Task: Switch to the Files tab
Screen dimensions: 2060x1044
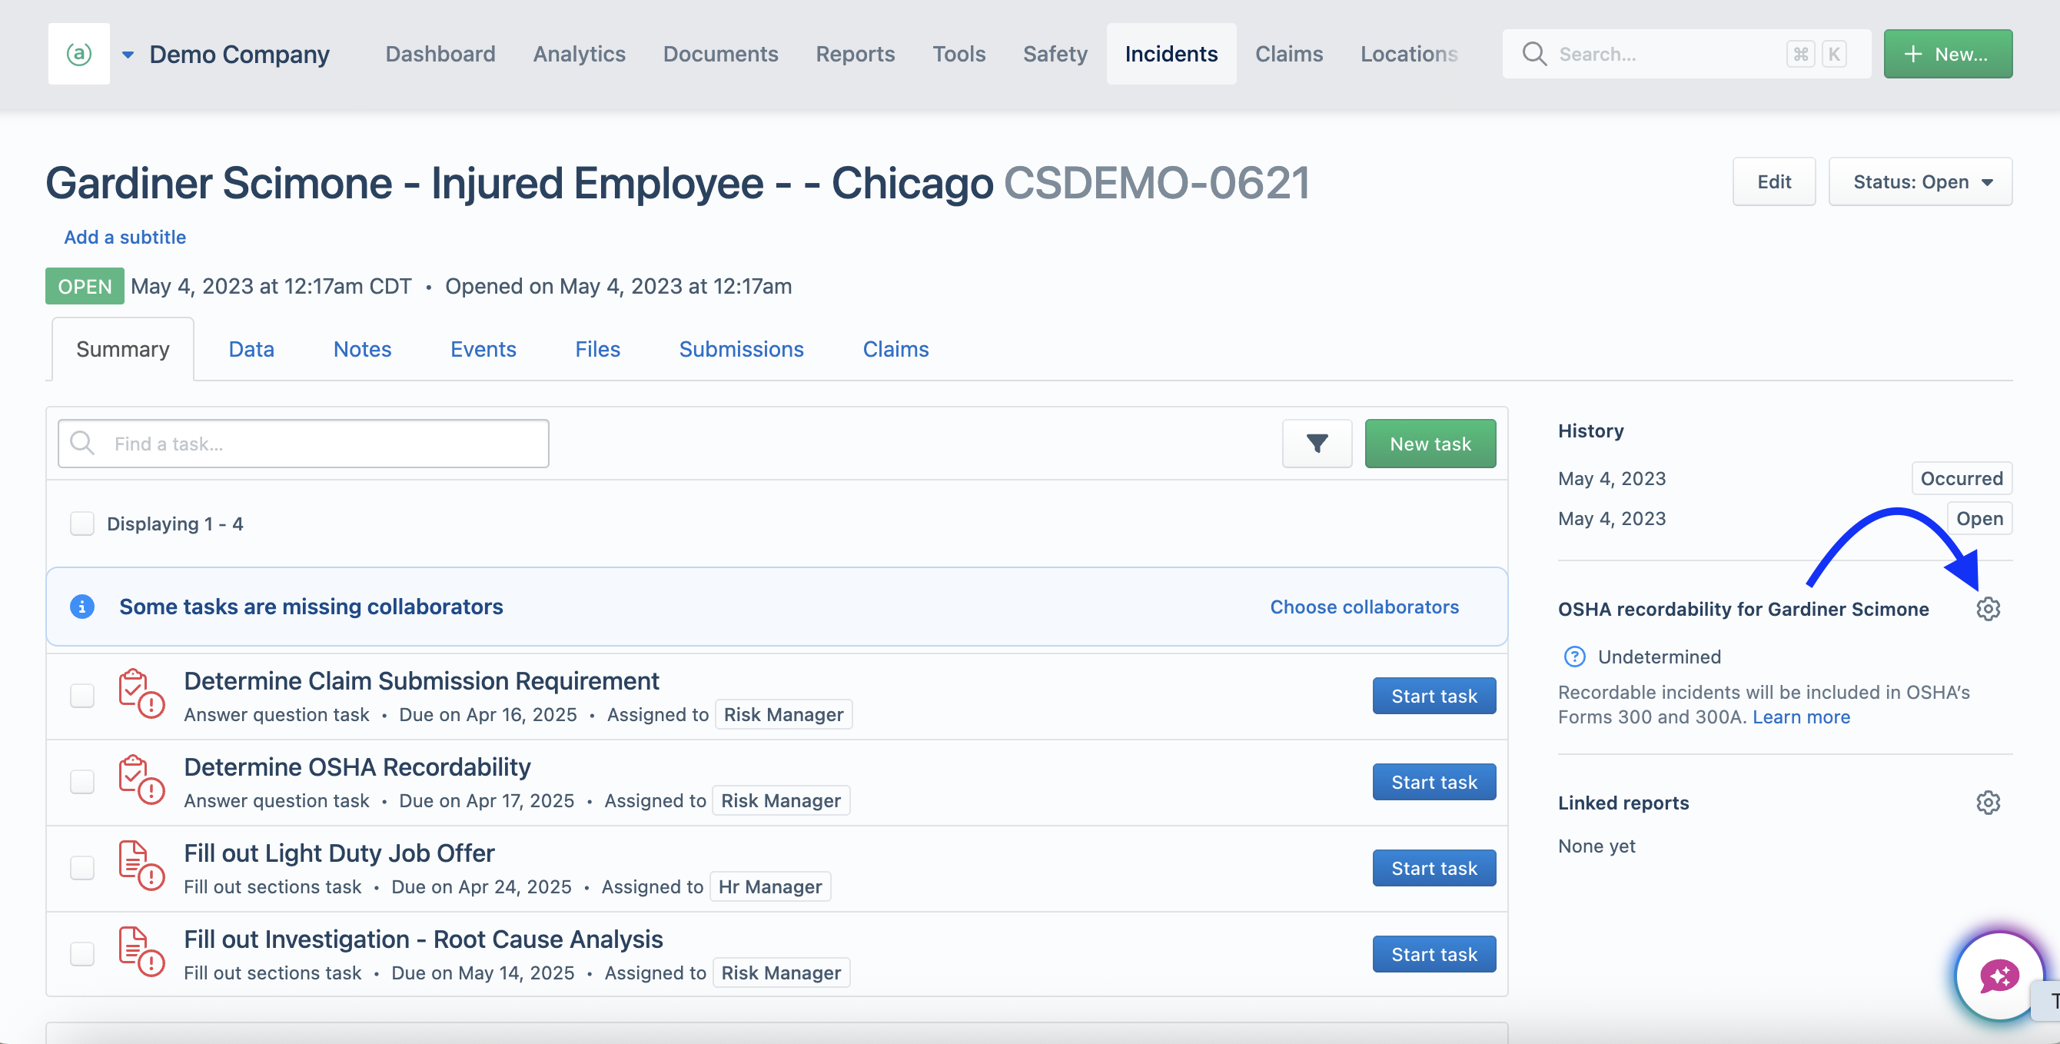Action: pyautogui.click(x=597, y=349)
